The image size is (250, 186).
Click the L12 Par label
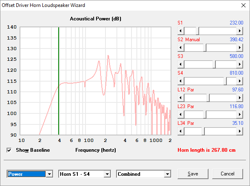(x=186, y=90)
